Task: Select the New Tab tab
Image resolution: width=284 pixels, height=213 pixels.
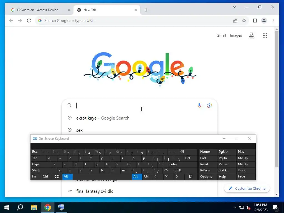Action: [107, 10]
